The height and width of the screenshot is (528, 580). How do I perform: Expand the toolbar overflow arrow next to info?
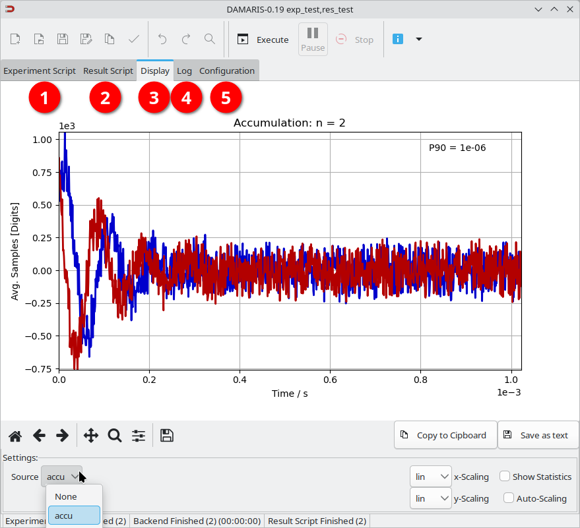[x=419, y=39]
